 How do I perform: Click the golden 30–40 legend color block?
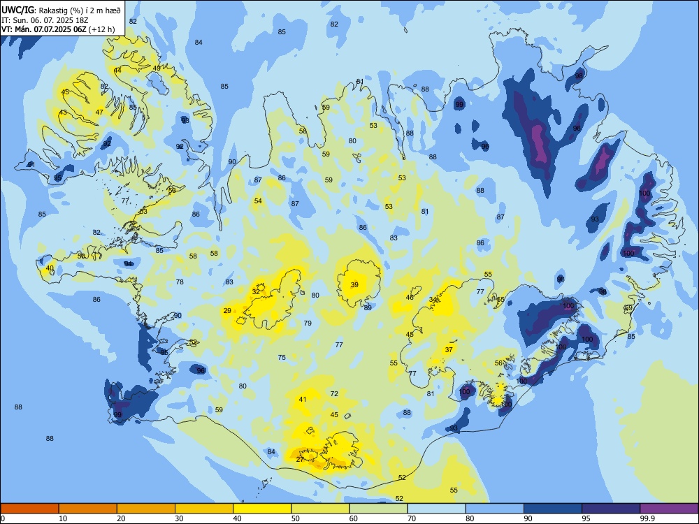[x=204, y=509]
